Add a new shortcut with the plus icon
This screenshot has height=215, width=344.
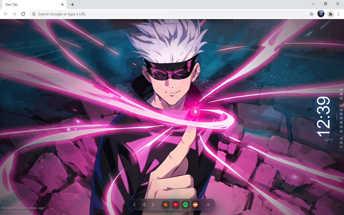(208, 205)
